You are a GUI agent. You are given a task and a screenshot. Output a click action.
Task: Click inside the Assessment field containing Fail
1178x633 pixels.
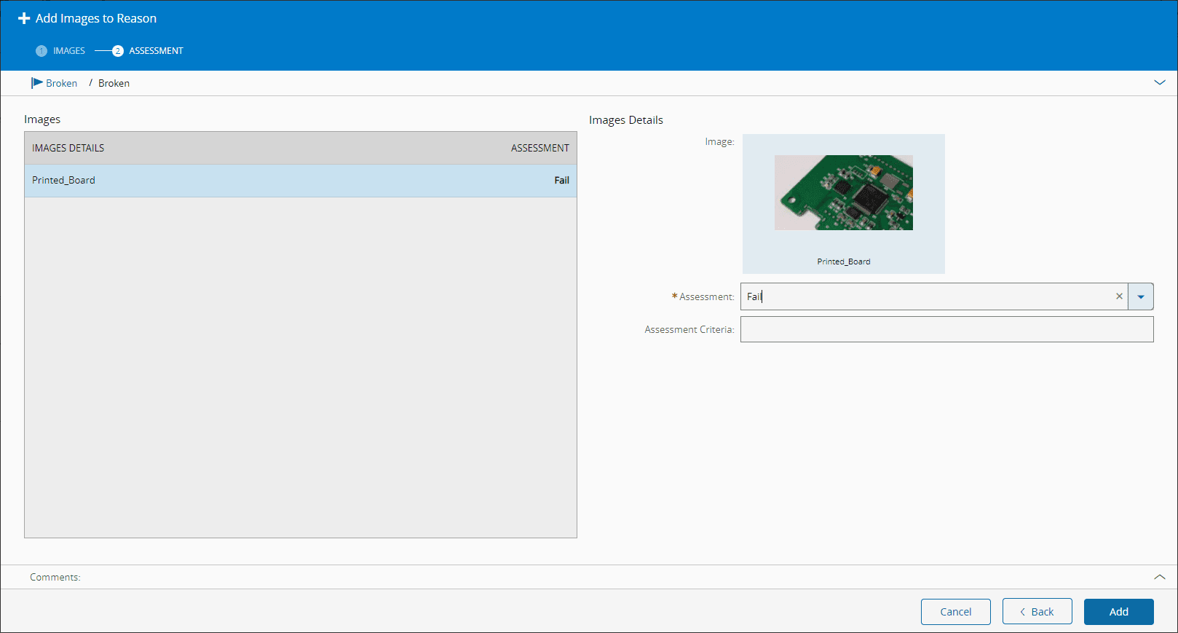point(925,296)
